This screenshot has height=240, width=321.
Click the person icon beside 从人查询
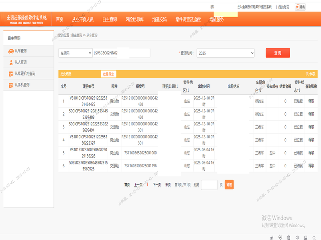pos(11,62)
